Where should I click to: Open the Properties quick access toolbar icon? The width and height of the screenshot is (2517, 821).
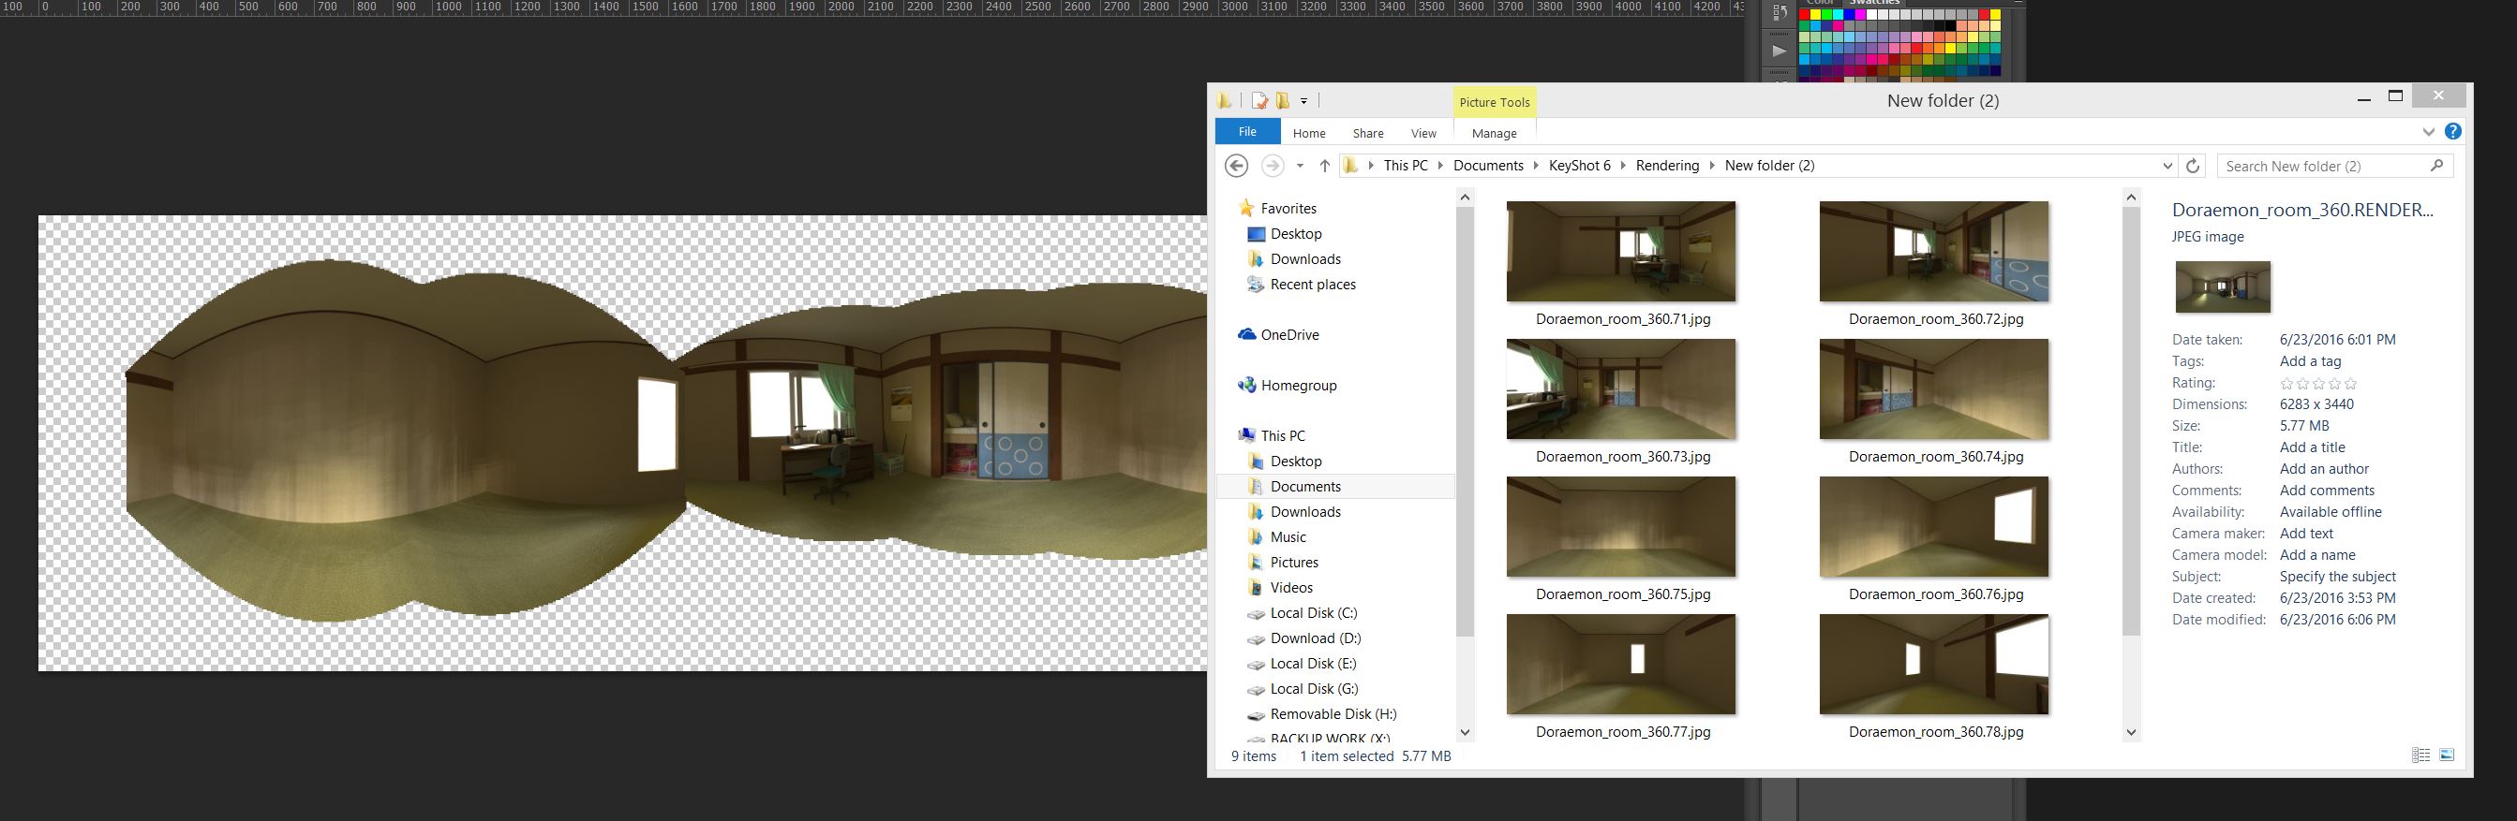1259,100
